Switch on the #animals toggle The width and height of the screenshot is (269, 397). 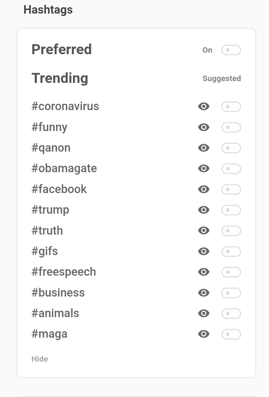[231, 314]
